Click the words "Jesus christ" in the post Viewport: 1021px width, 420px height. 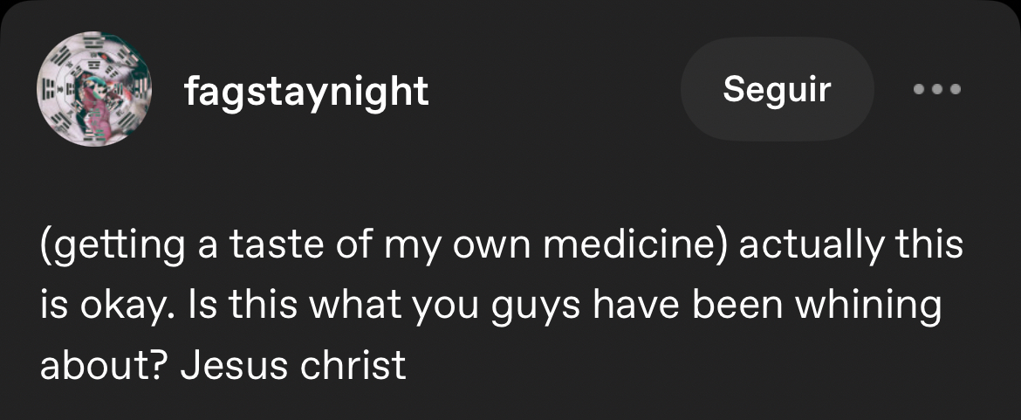click(293, 366)
